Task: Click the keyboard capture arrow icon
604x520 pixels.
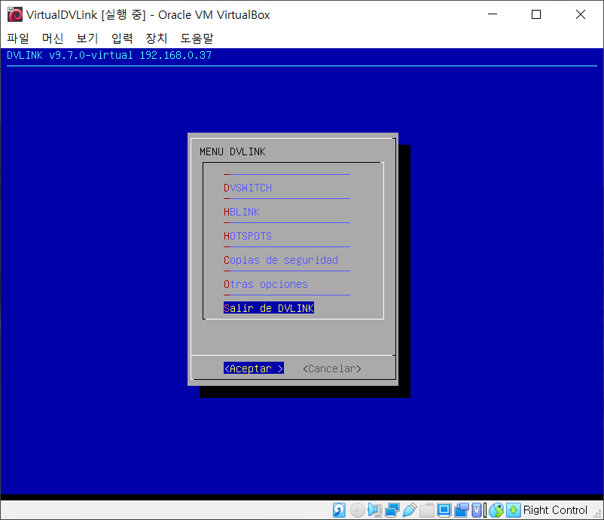Action: pyautogui.click(x=514, y=510)
